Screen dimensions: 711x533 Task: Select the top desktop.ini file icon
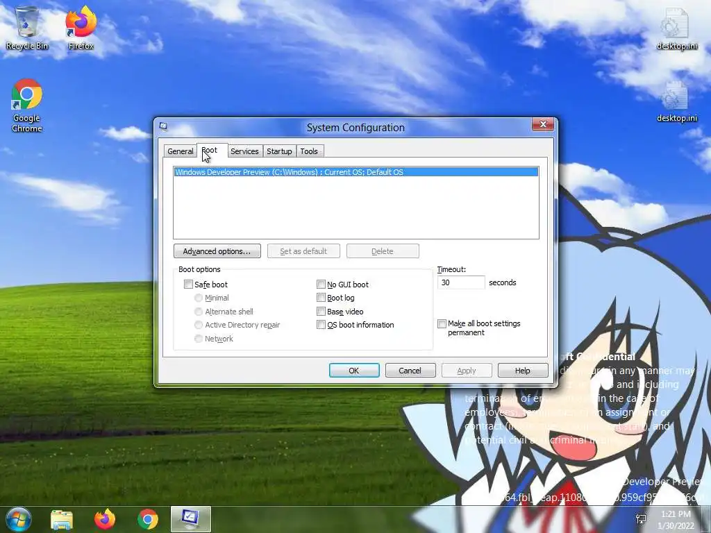point(676,28)
